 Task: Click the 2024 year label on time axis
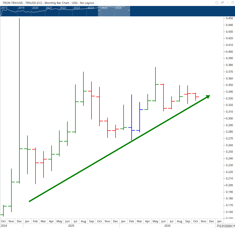click(4, 226)
